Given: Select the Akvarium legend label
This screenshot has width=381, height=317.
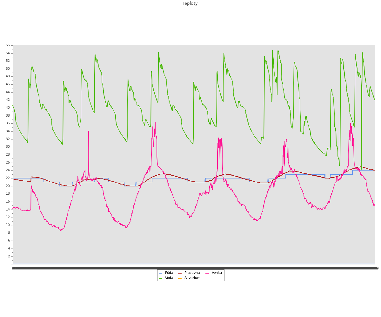Looking at the screenshot, I should 192,278.
